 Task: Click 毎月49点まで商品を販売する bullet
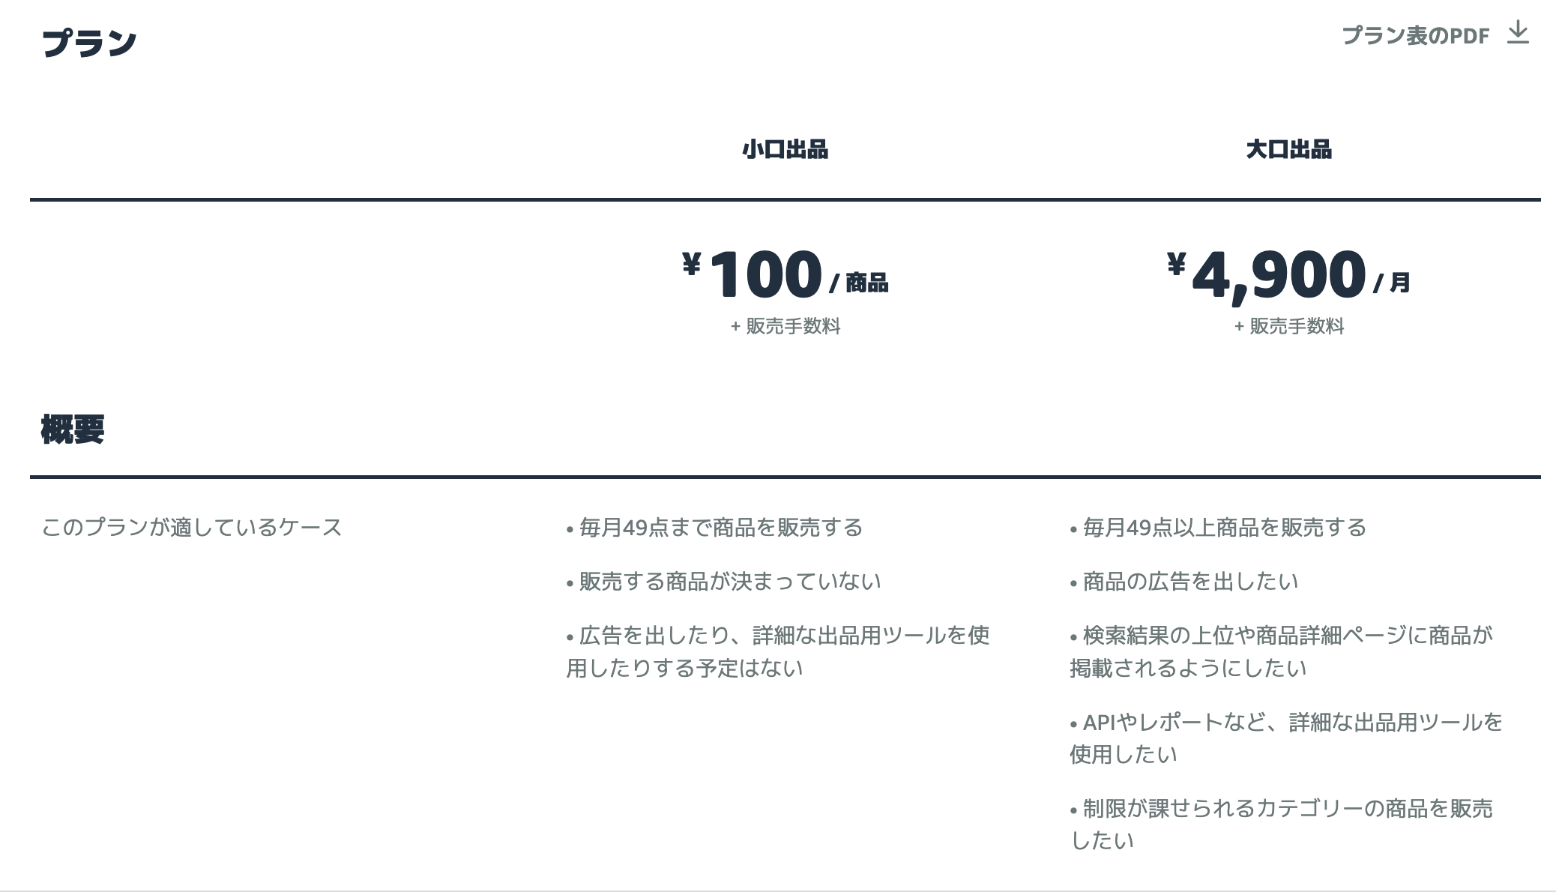pos(714,528)
